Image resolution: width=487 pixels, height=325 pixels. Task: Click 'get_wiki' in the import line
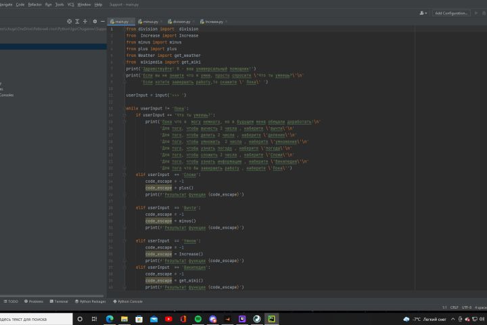click(191, 62)
